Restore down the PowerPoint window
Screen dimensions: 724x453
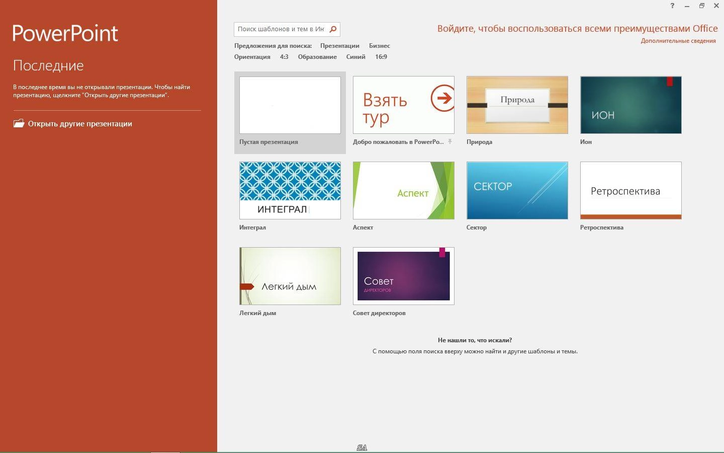point(701,6)
